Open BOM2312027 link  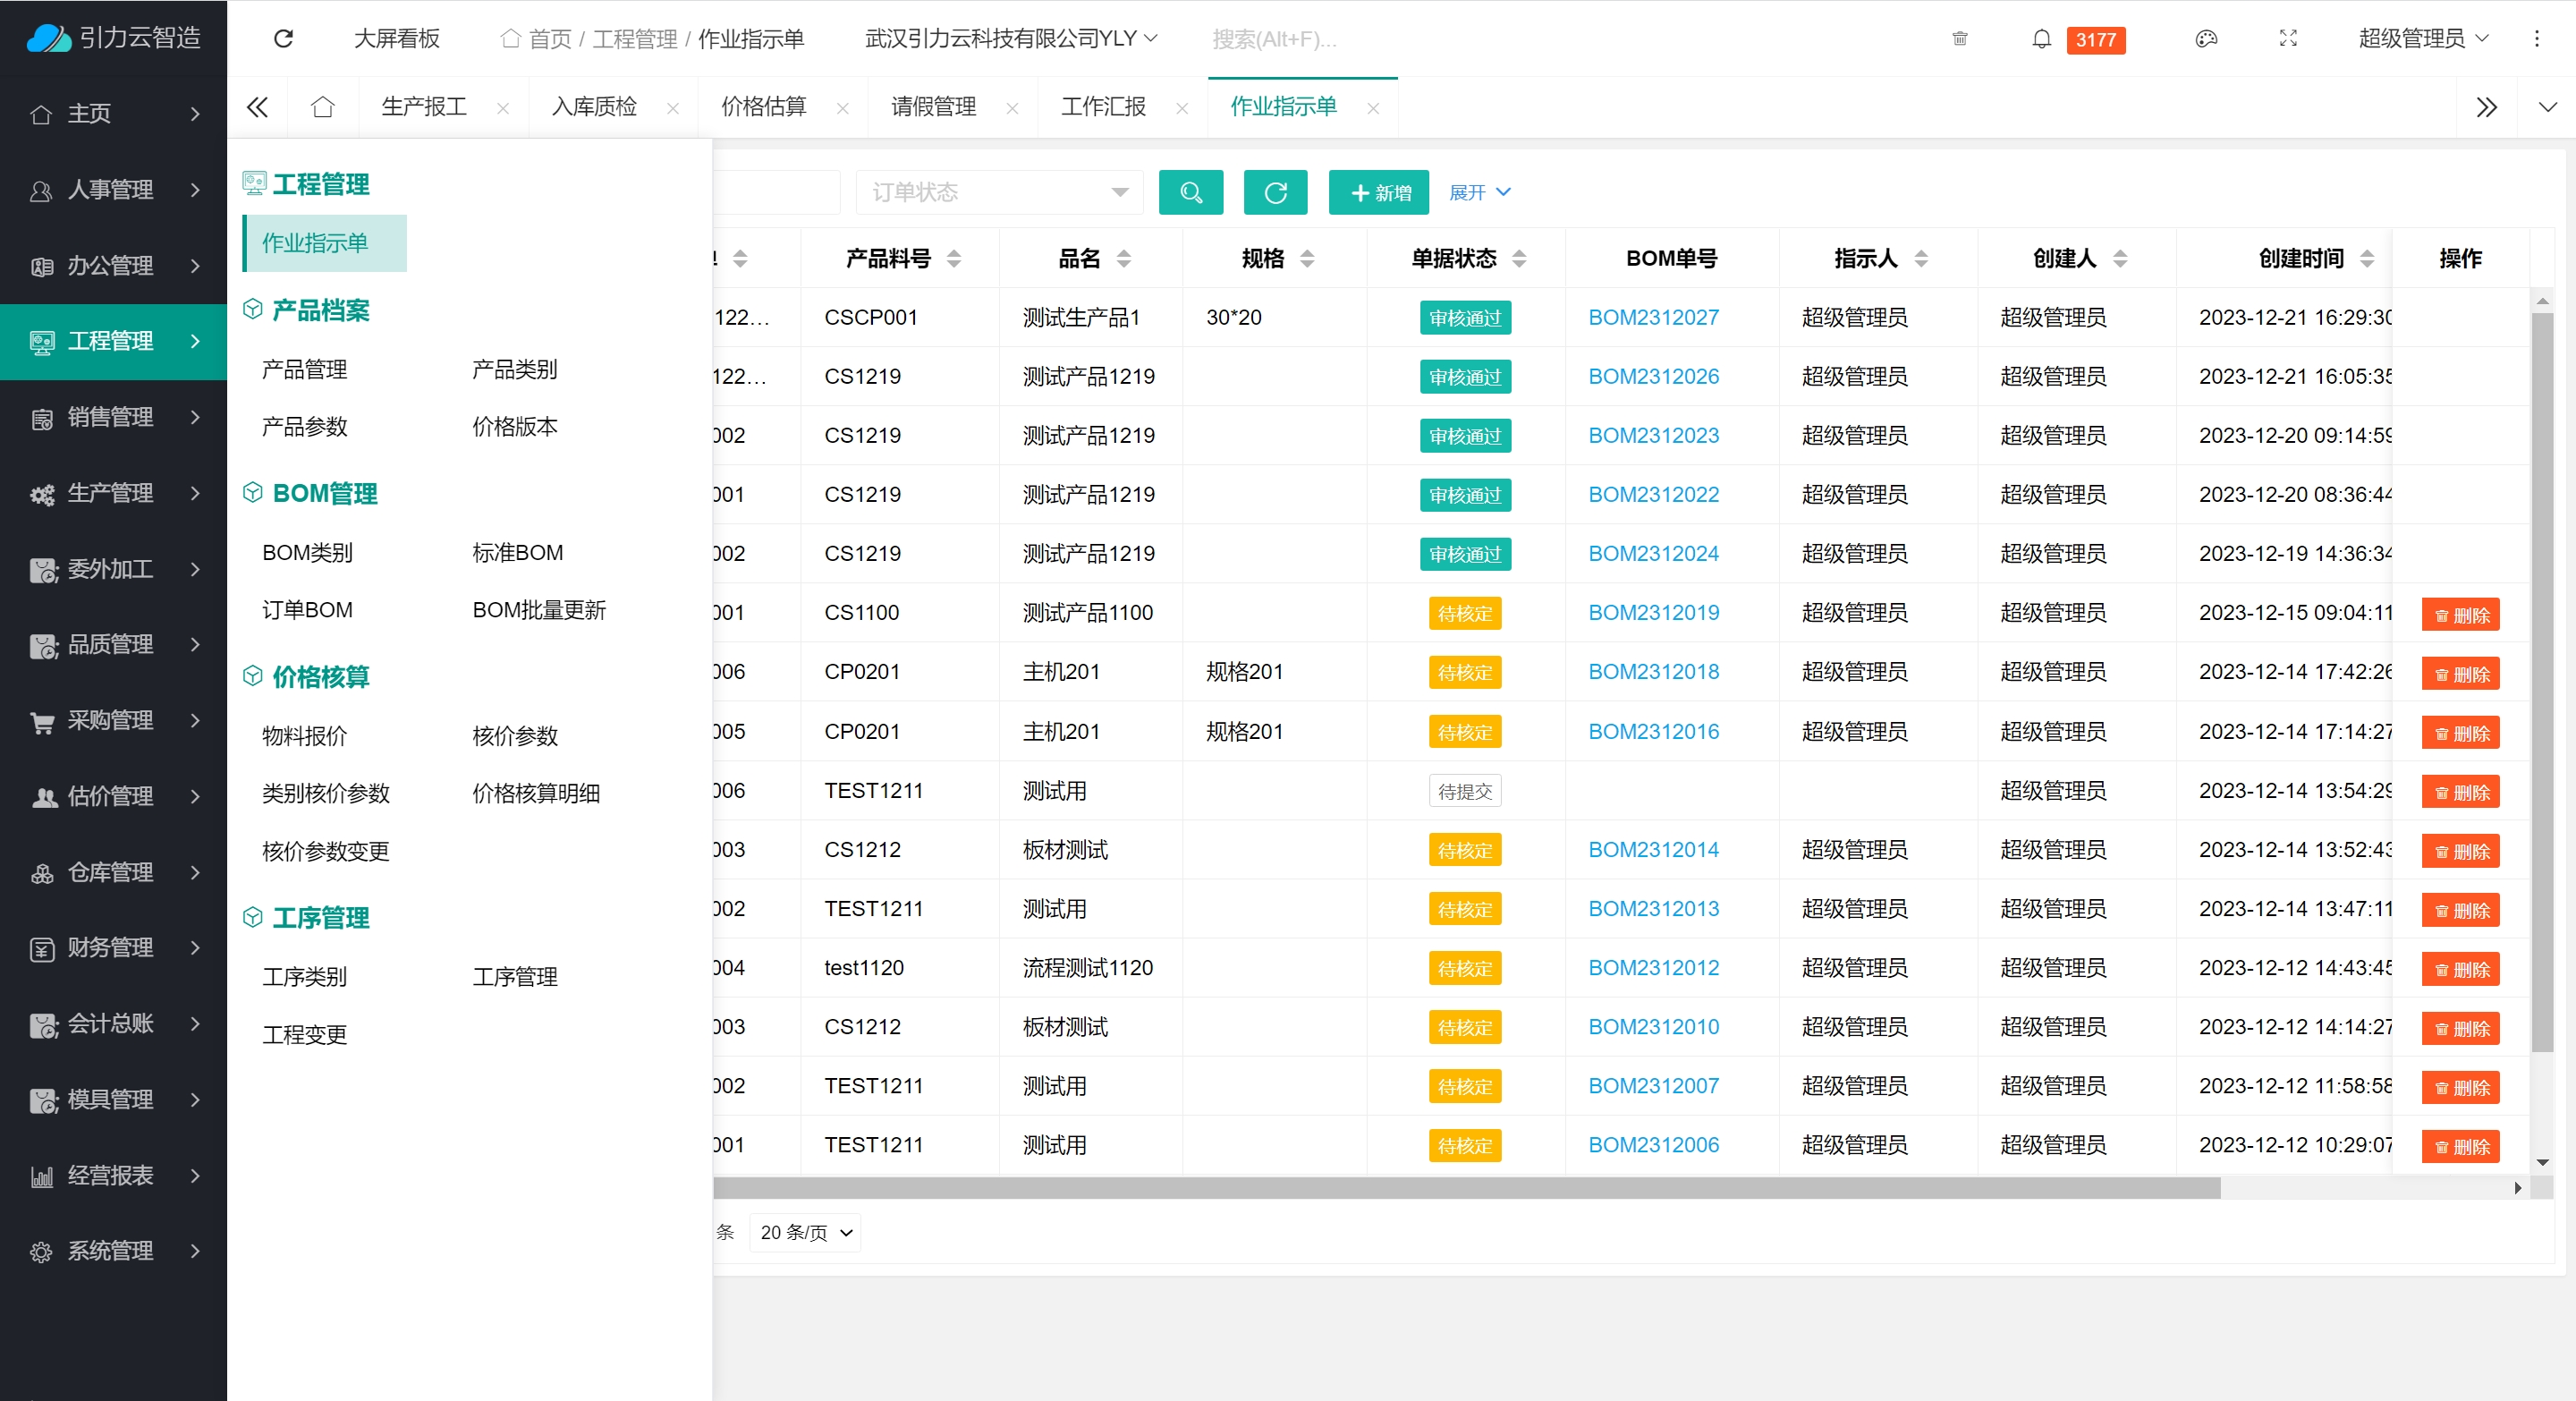1653,317
